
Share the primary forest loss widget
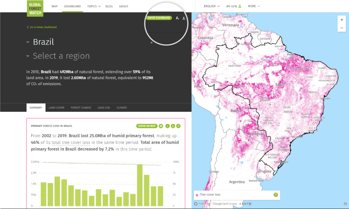pos(179,126)
